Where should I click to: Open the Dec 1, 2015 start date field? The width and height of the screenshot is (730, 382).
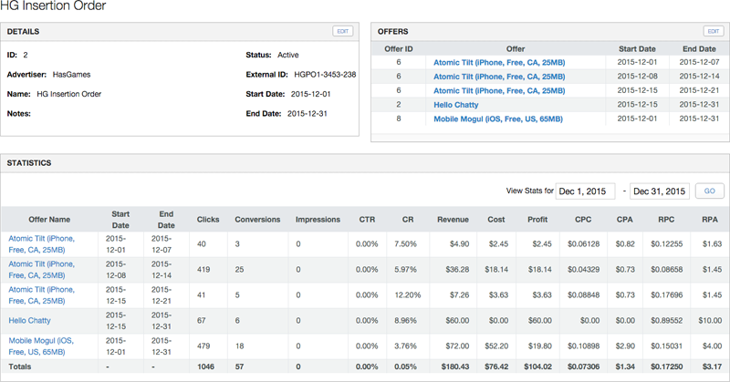point(585,191)
